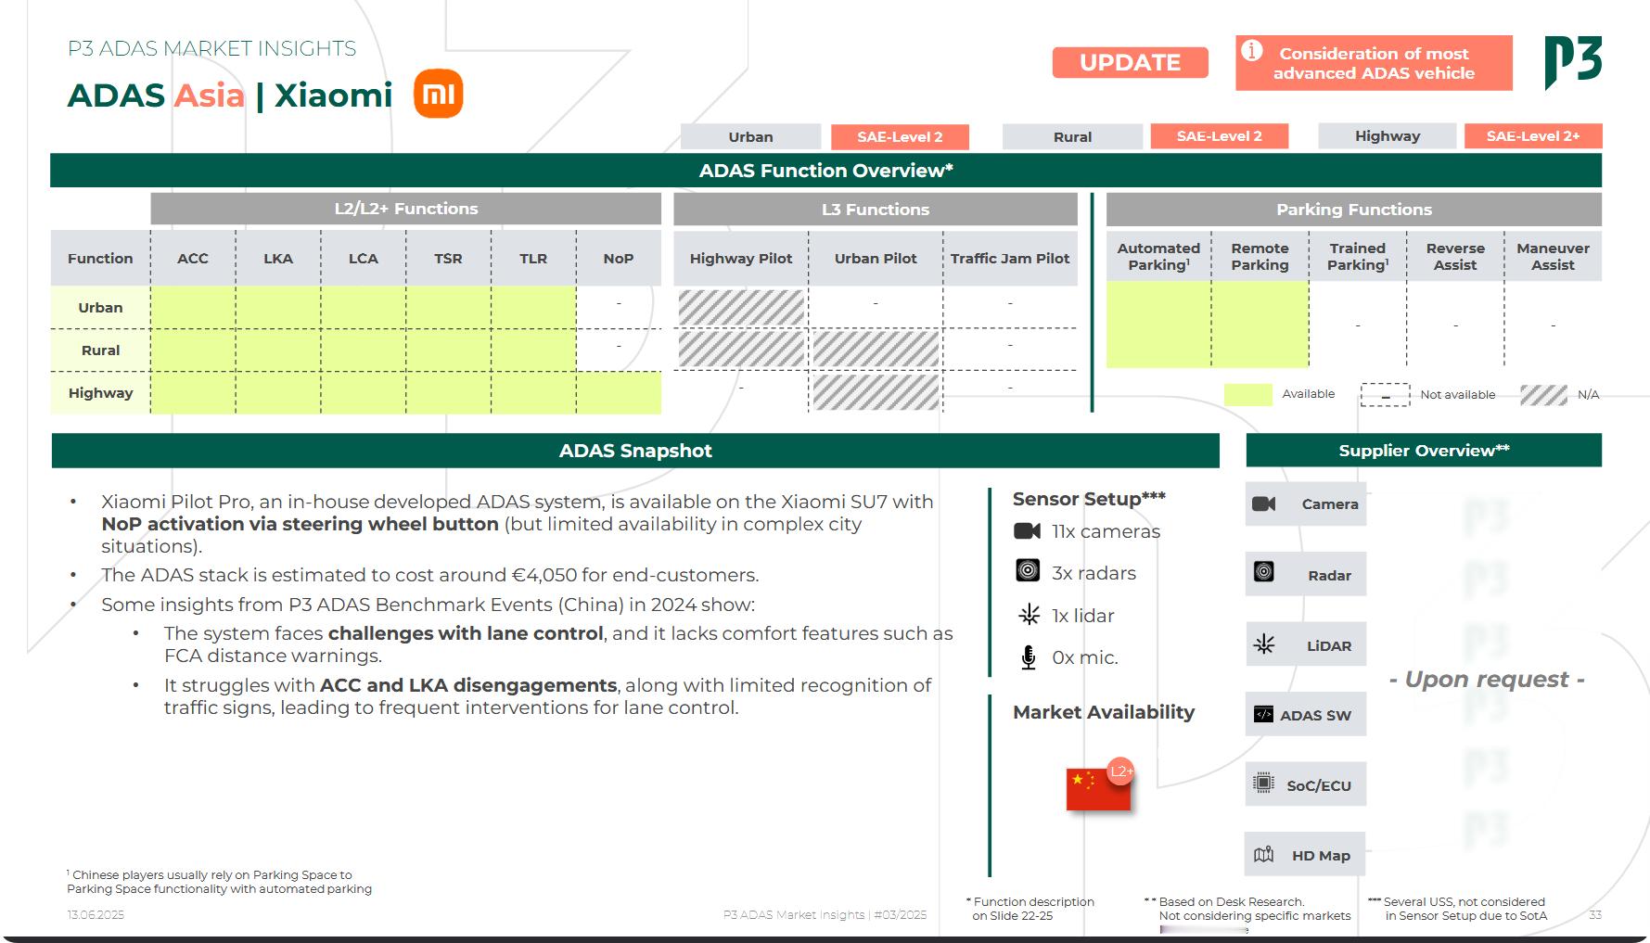Click the ADAS Snapshot header bar

[635, 451]
